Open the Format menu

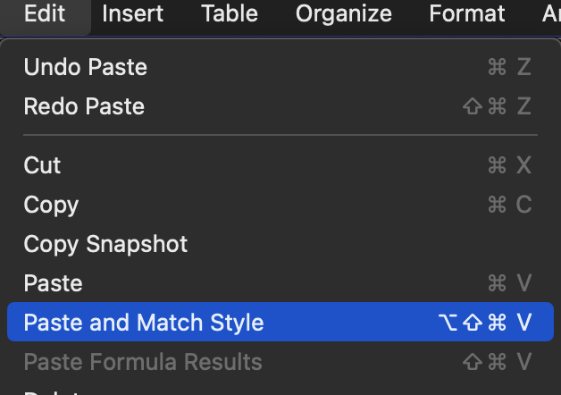click(x=465, y=14)
